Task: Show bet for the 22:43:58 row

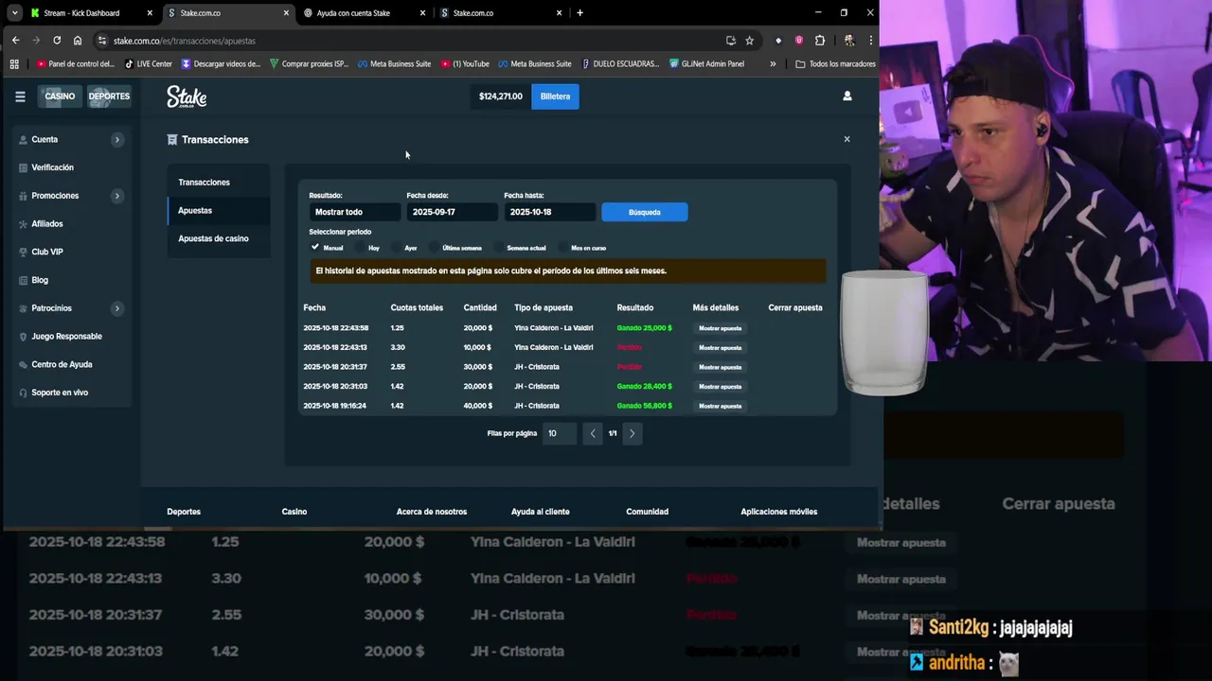Action: tap(720, 328)
